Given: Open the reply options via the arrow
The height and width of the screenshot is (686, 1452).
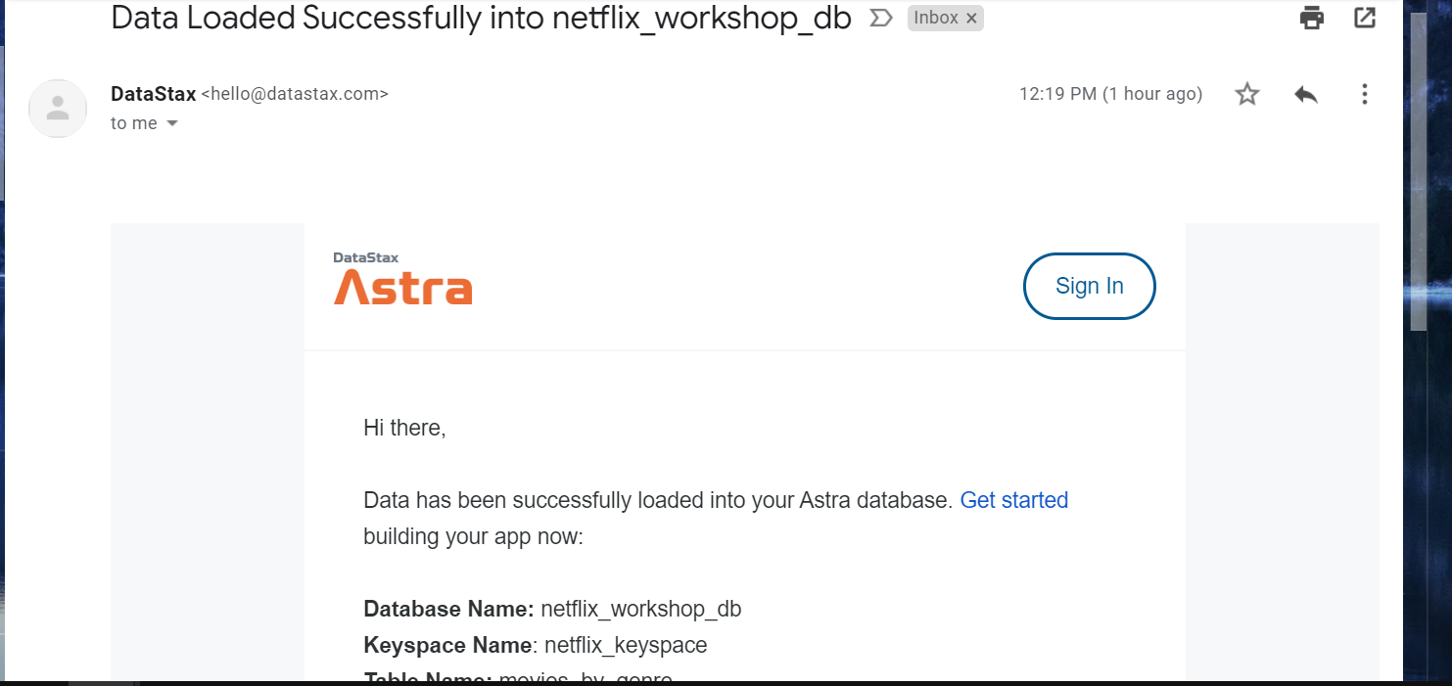Looking at the screenshot, I should [1305, 93].
